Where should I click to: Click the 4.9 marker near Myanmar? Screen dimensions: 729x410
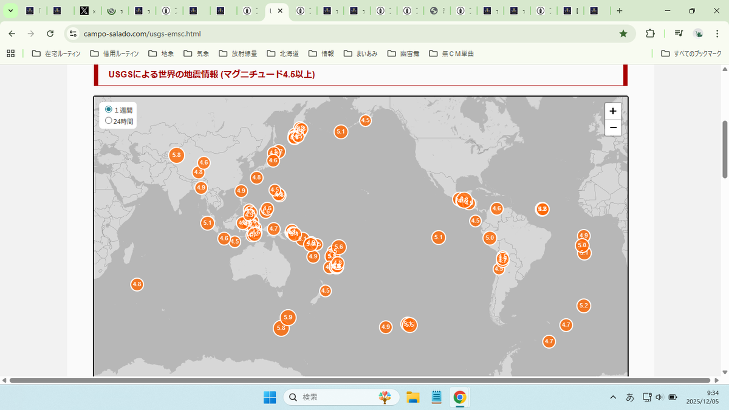point(201,188)
